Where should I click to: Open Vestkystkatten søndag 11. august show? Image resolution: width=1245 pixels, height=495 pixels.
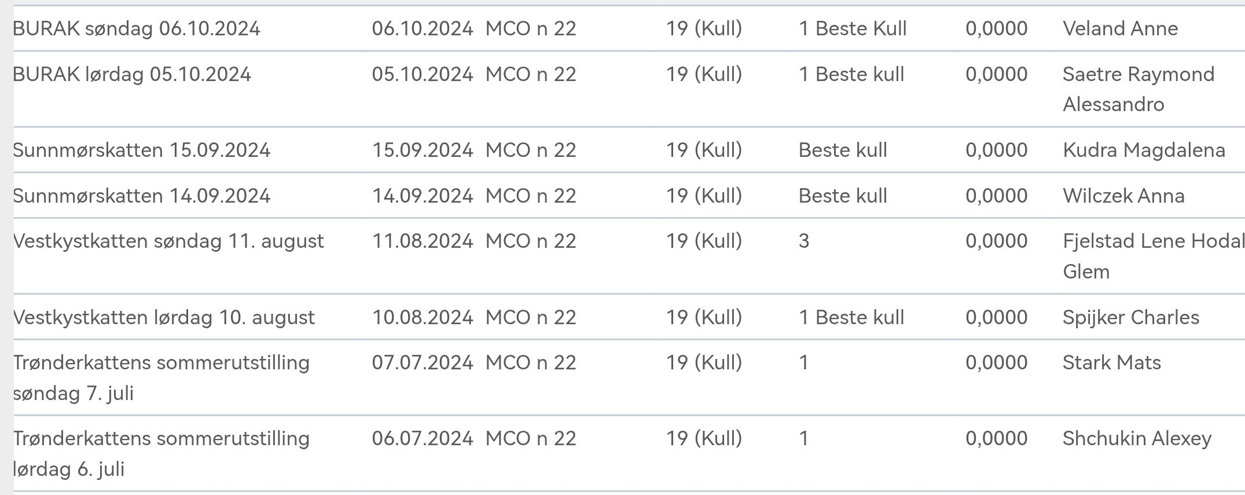pos(168,241)
